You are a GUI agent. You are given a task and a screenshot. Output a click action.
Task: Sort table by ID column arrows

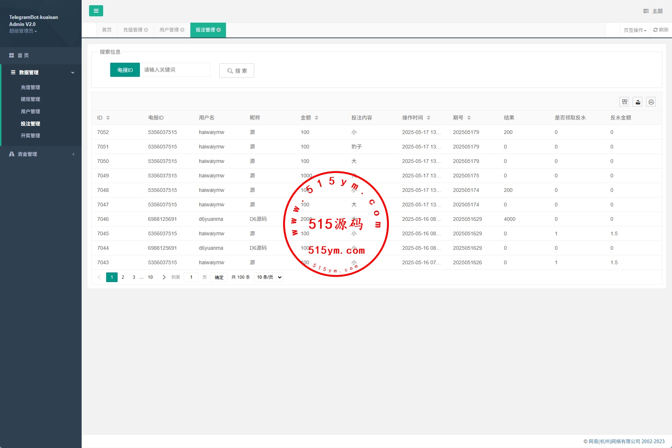click(108, 118)
